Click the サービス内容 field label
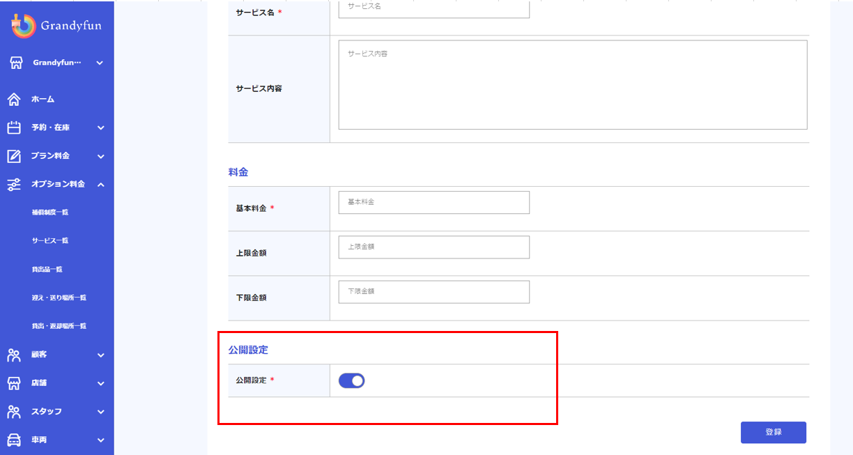853x455 pixels. [259, 88]
